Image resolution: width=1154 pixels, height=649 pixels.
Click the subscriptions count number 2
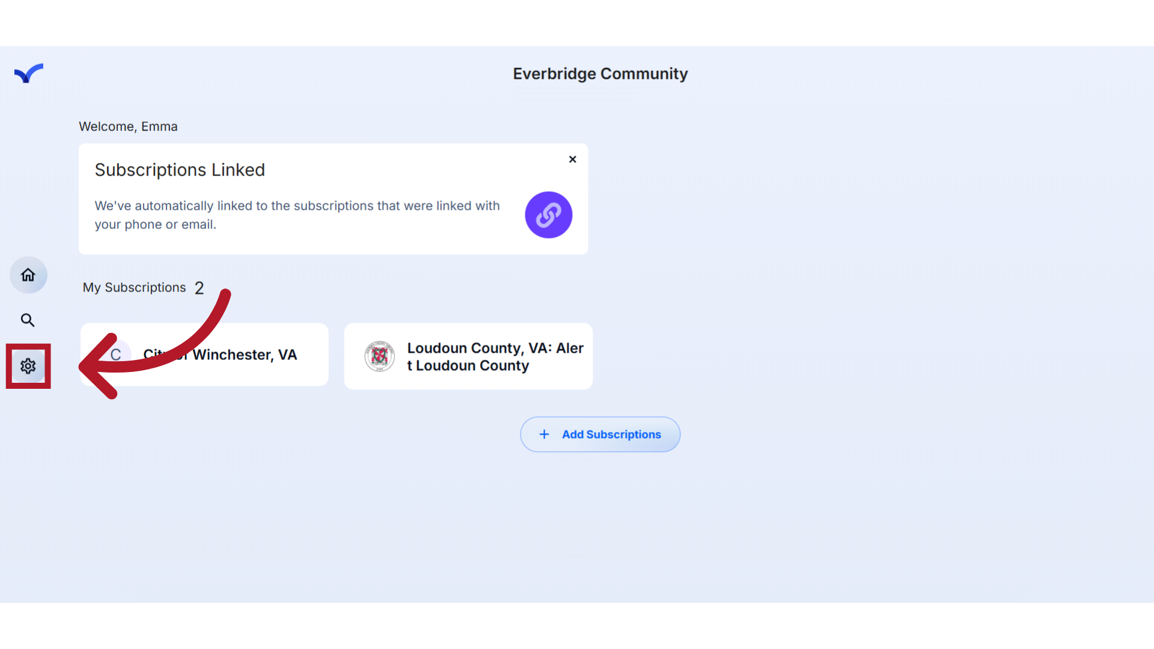[199, 288]
